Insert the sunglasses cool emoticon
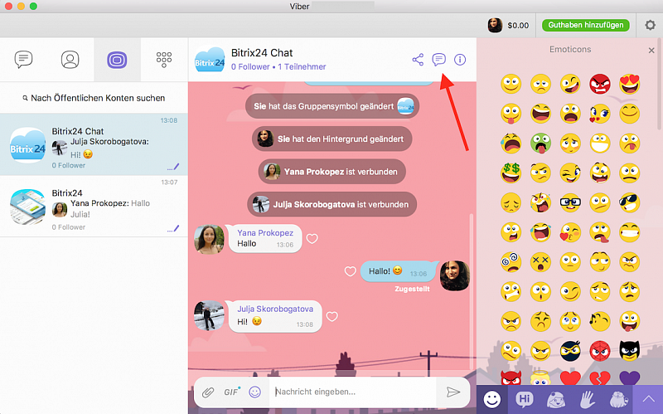The height and width of the screenshot is (414, 663). 630,202
